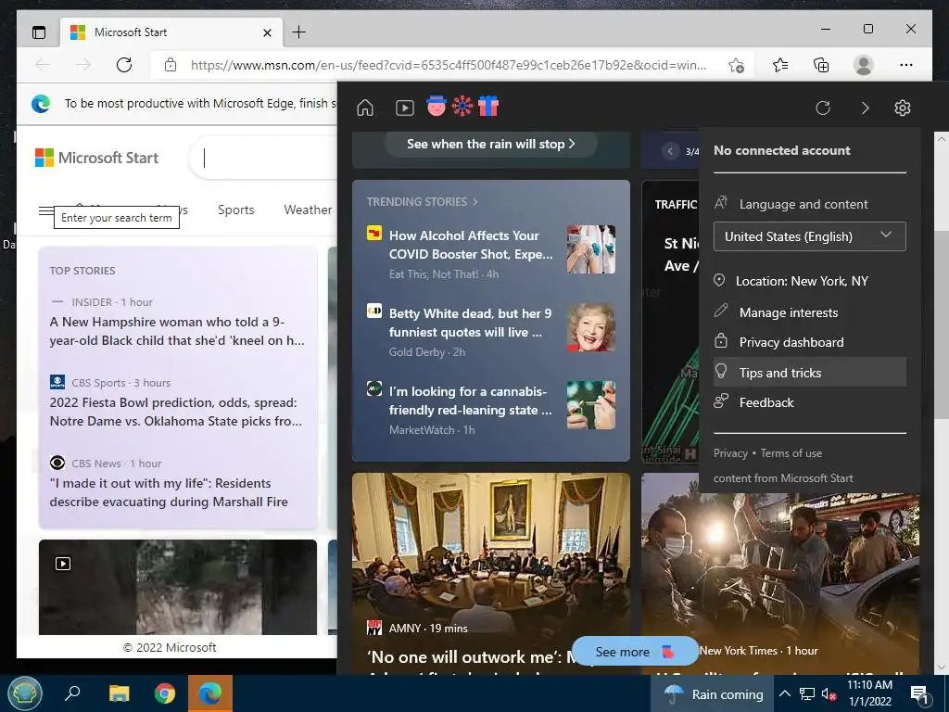Open Edge Settings and more menu
The image size is (949, 712).
906,65
